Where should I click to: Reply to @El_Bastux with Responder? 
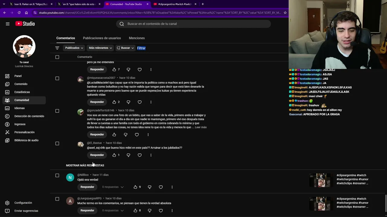click(97, 155)
